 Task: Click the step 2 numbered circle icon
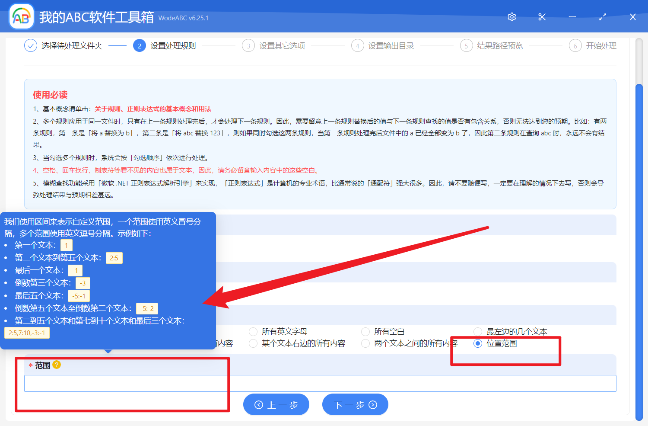pyautogui.click(x=140, y=45)
